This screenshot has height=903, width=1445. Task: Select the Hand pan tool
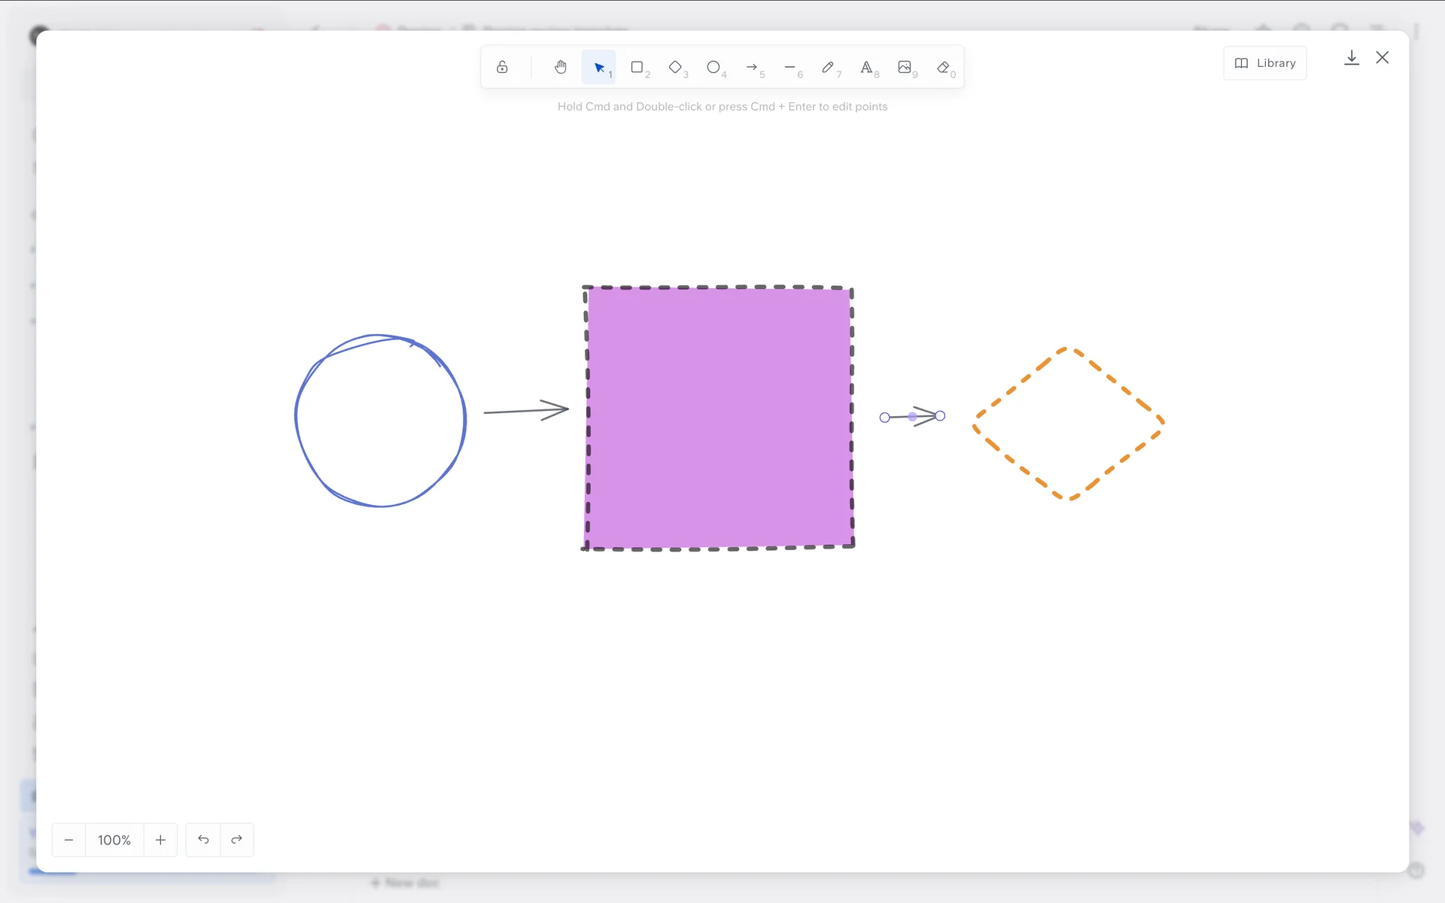pyautogui.click(x=560, y=67)
